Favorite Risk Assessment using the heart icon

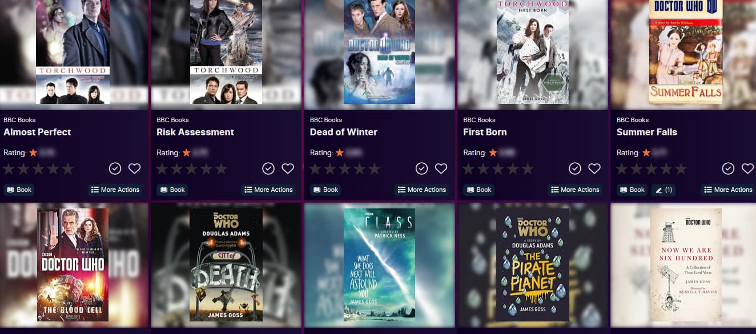click(288, 168)
